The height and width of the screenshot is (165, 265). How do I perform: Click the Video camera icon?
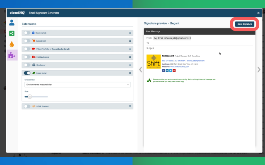[34, 49]
